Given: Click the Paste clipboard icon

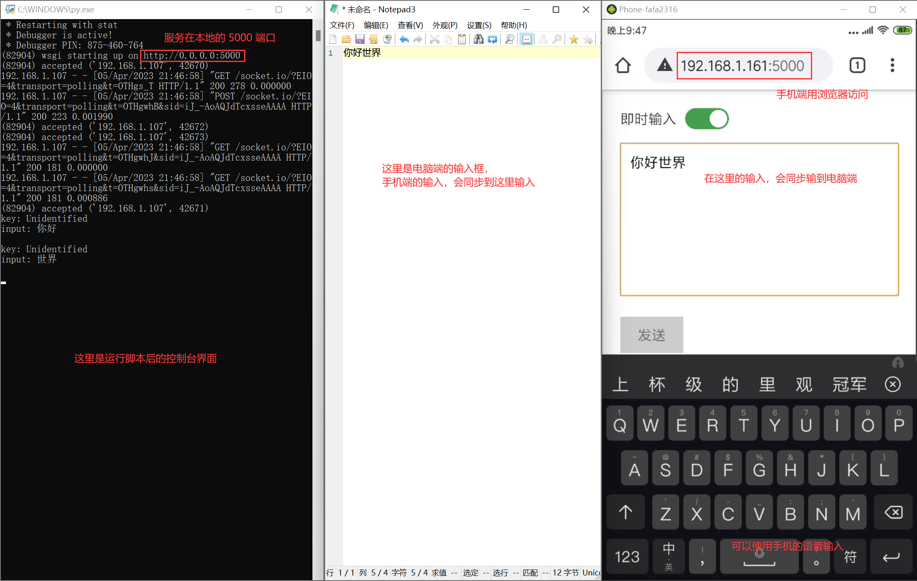Looking at the screenshot, I should [x=462, y=39].
